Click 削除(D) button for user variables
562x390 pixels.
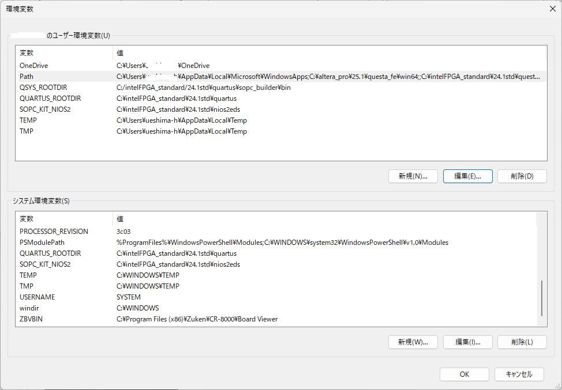pos(522,176)
